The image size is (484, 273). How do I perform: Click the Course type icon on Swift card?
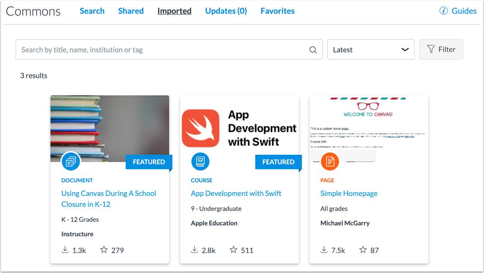pos(200,161)
